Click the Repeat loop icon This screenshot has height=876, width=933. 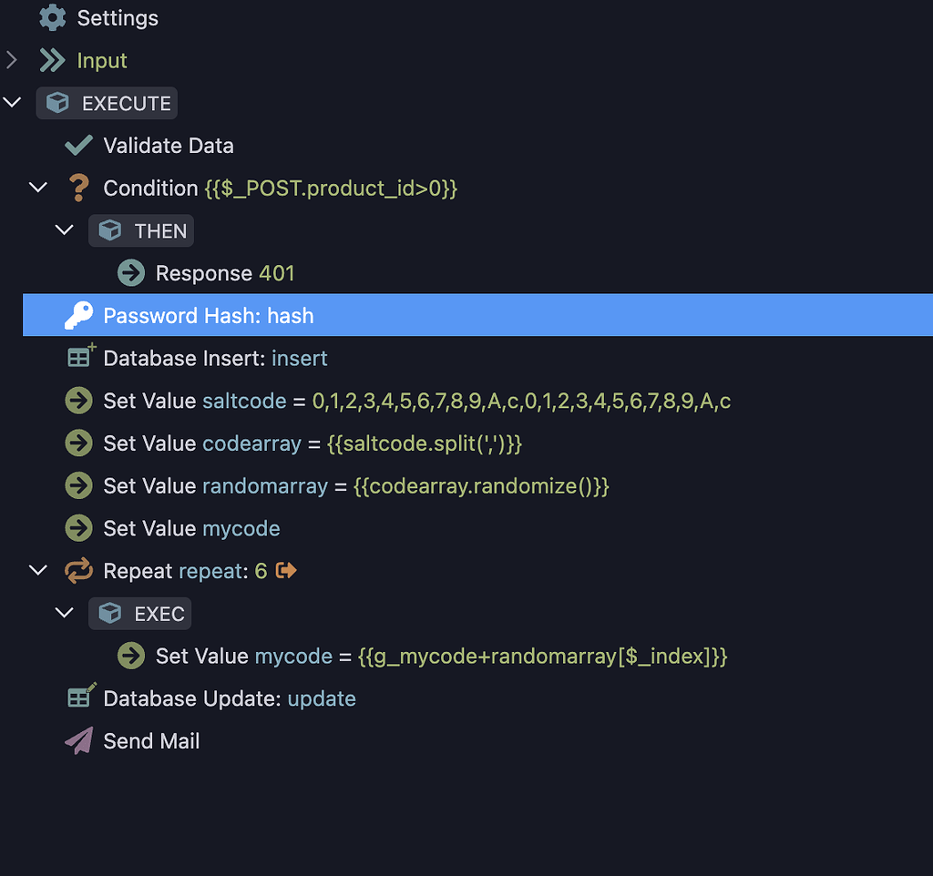(78, 570)
